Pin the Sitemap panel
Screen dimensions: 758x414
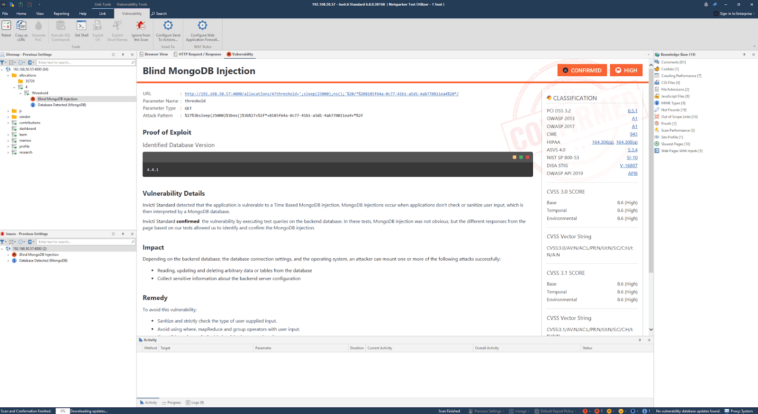pyautogui.click(x=123, y=54)
